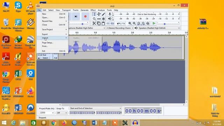The image size is (224, 126).
Task: Click the Redo arrow icon
Action: [123, 23]
